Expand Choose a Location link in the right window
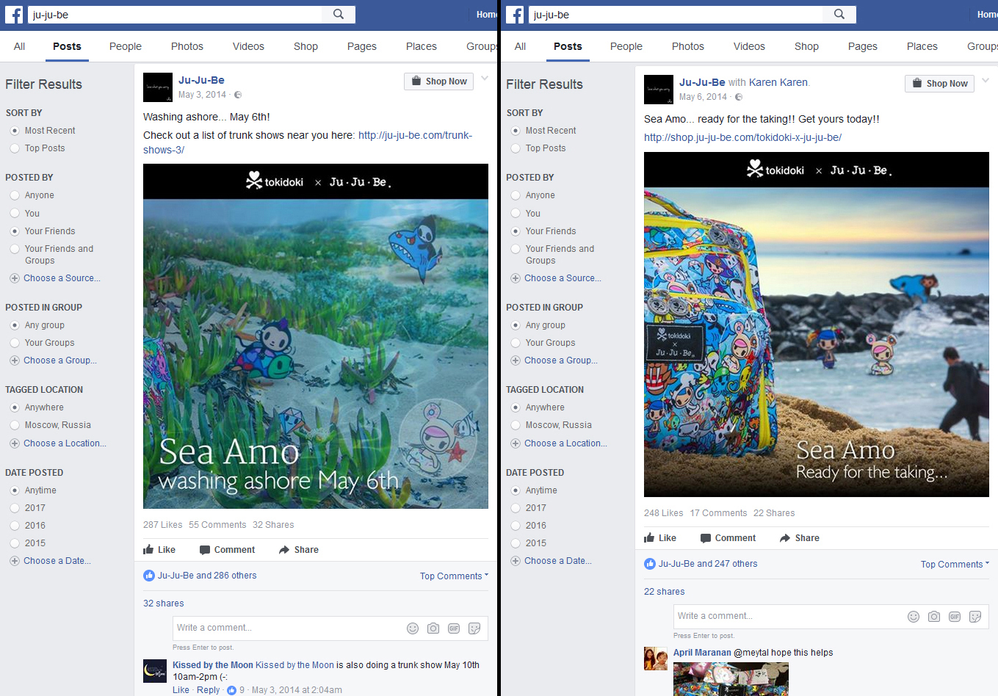This screenshot has height=696, width=998. tap(565, 443)
